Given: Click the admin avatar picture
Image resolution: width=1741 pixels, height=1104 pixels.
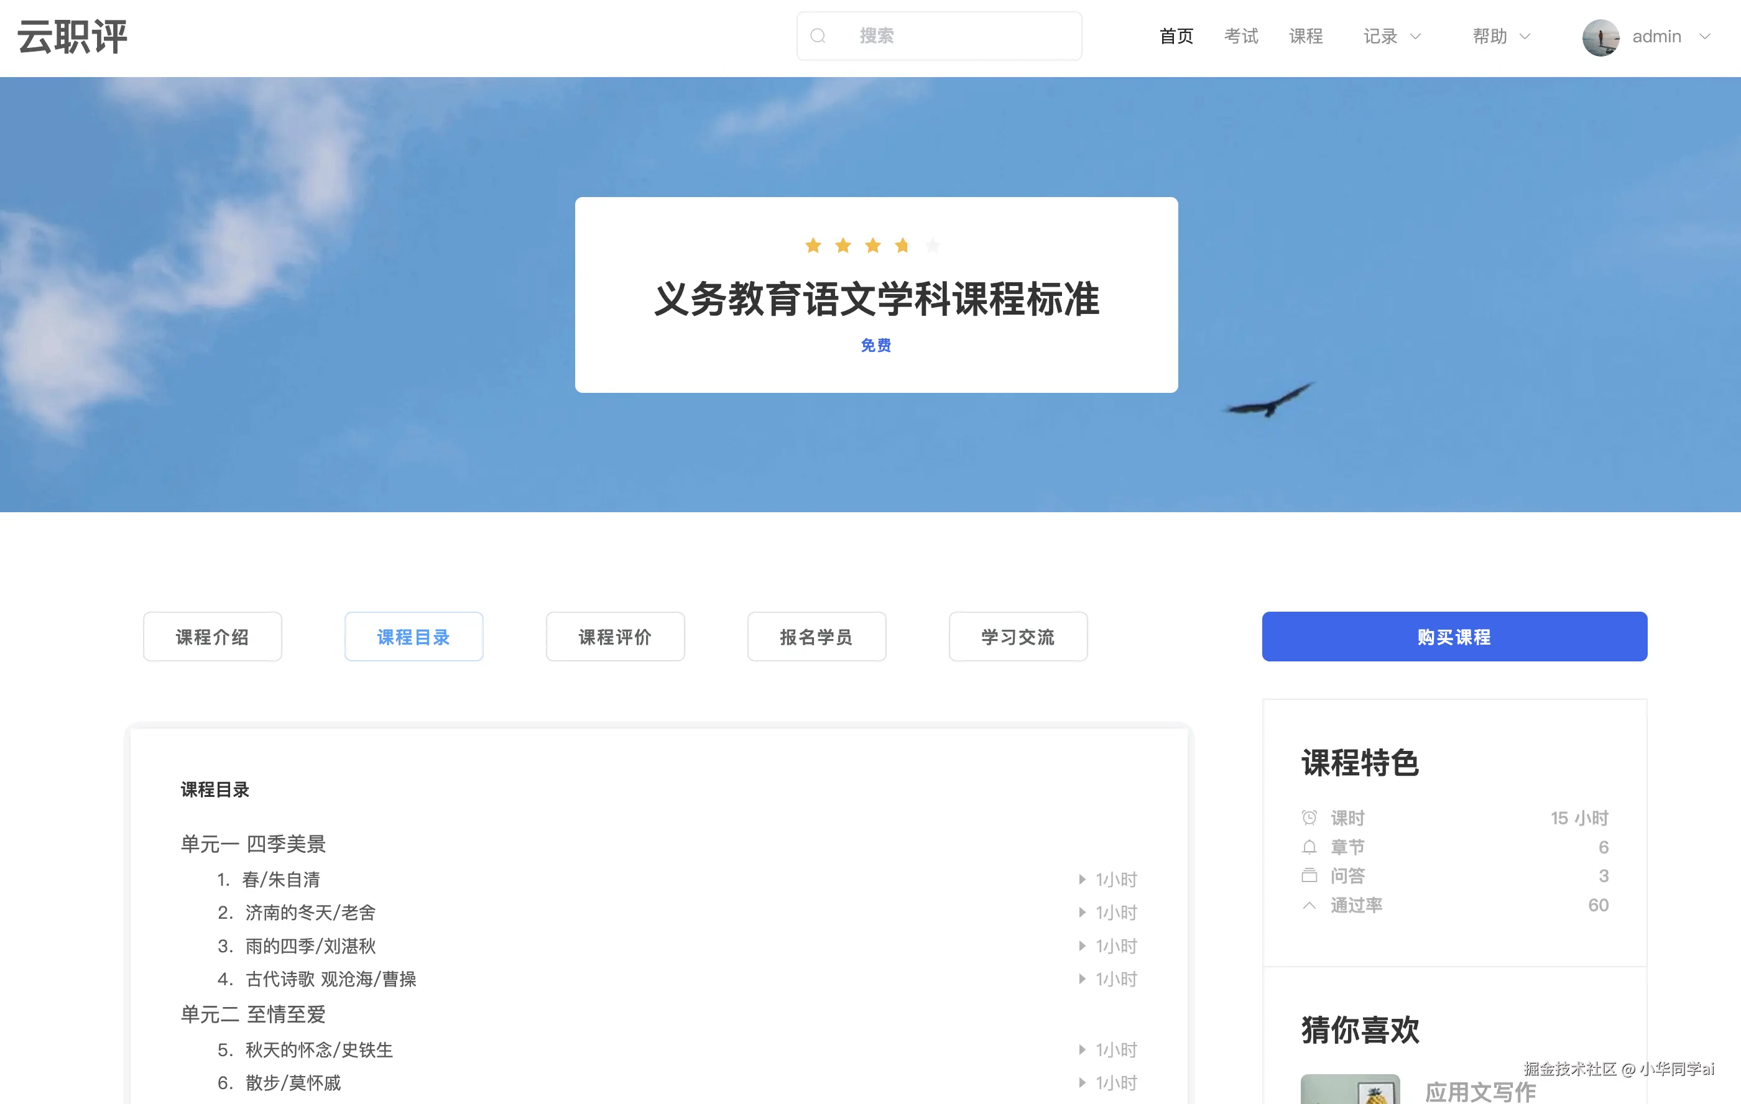Looking at the screenshot, I should click(1600, 37).
